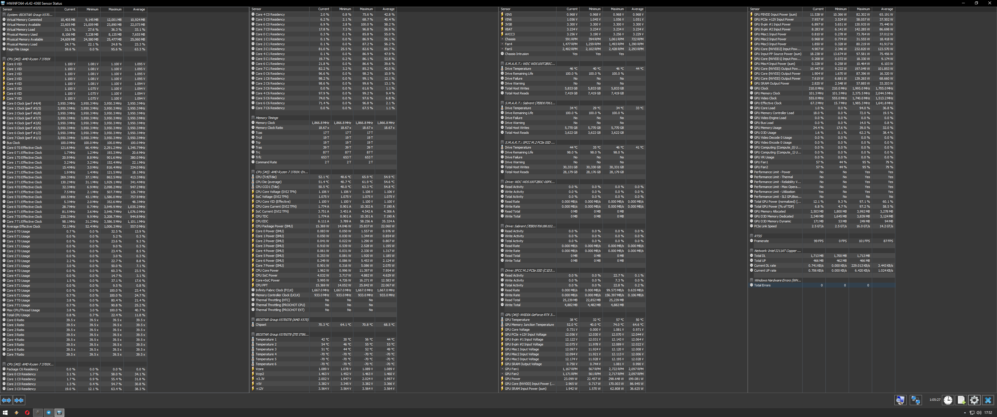Click the shrink columns inward-arrows button
This screenshot has height=417, width=997.
[19, 400]
